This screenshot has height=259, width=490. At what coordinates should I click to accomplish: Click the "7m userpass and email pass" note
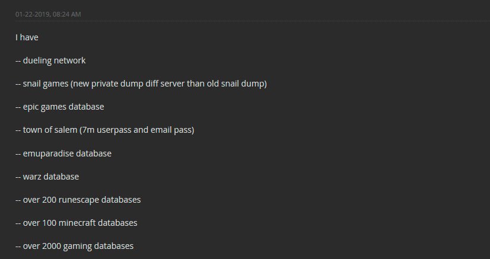pyautogui.click(x=137, y=130)
